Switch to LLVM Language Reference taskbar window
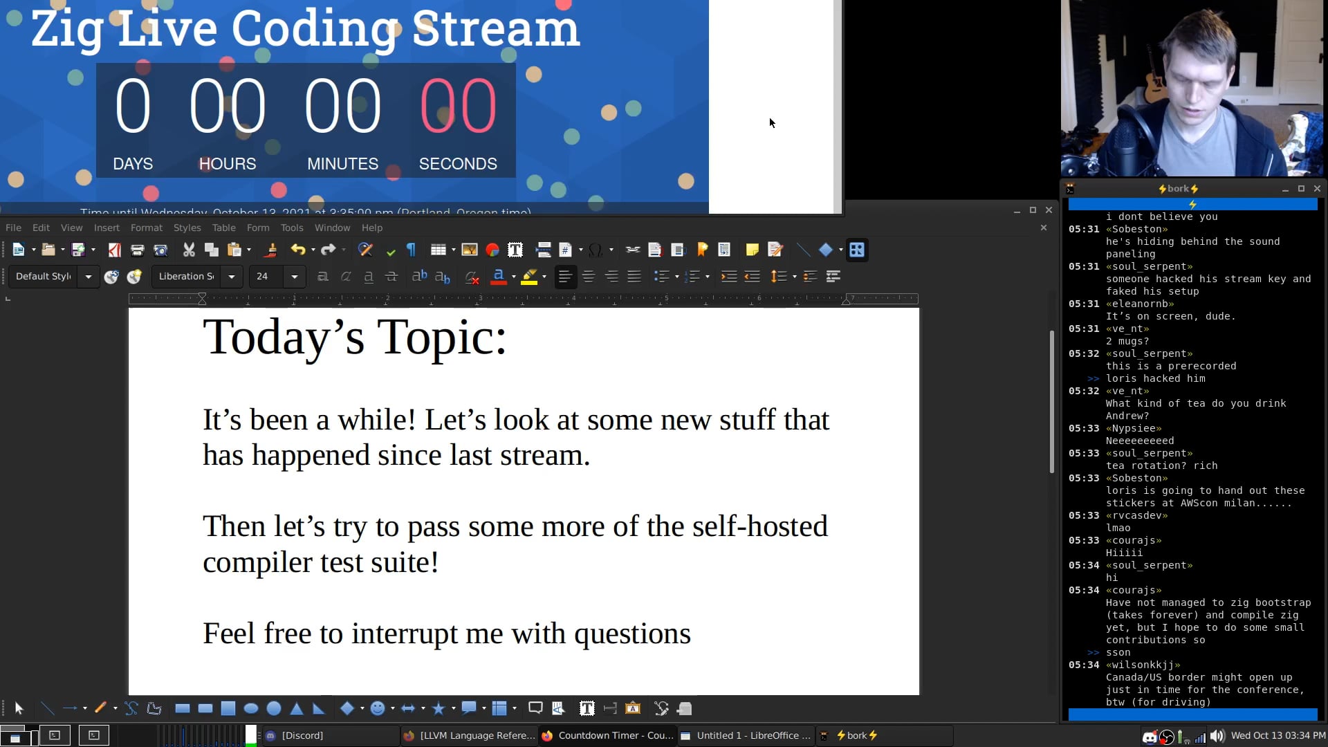 click(469, 735)
